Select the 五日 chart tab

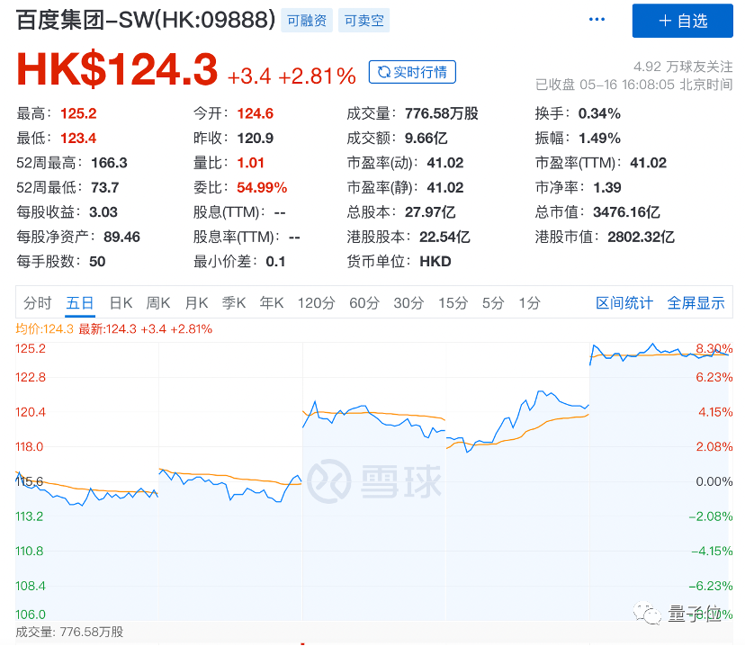[80, 303]
